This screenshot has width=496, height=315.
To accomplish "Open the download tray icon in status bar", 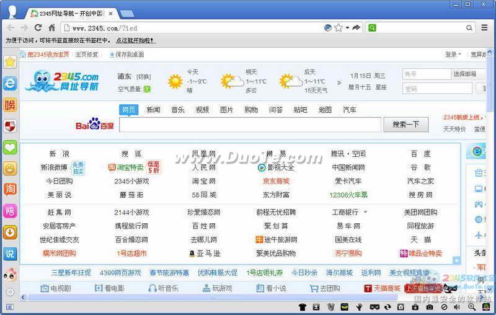I will point(316,307).
